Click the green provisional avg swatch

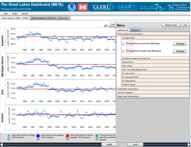(97, 136)
